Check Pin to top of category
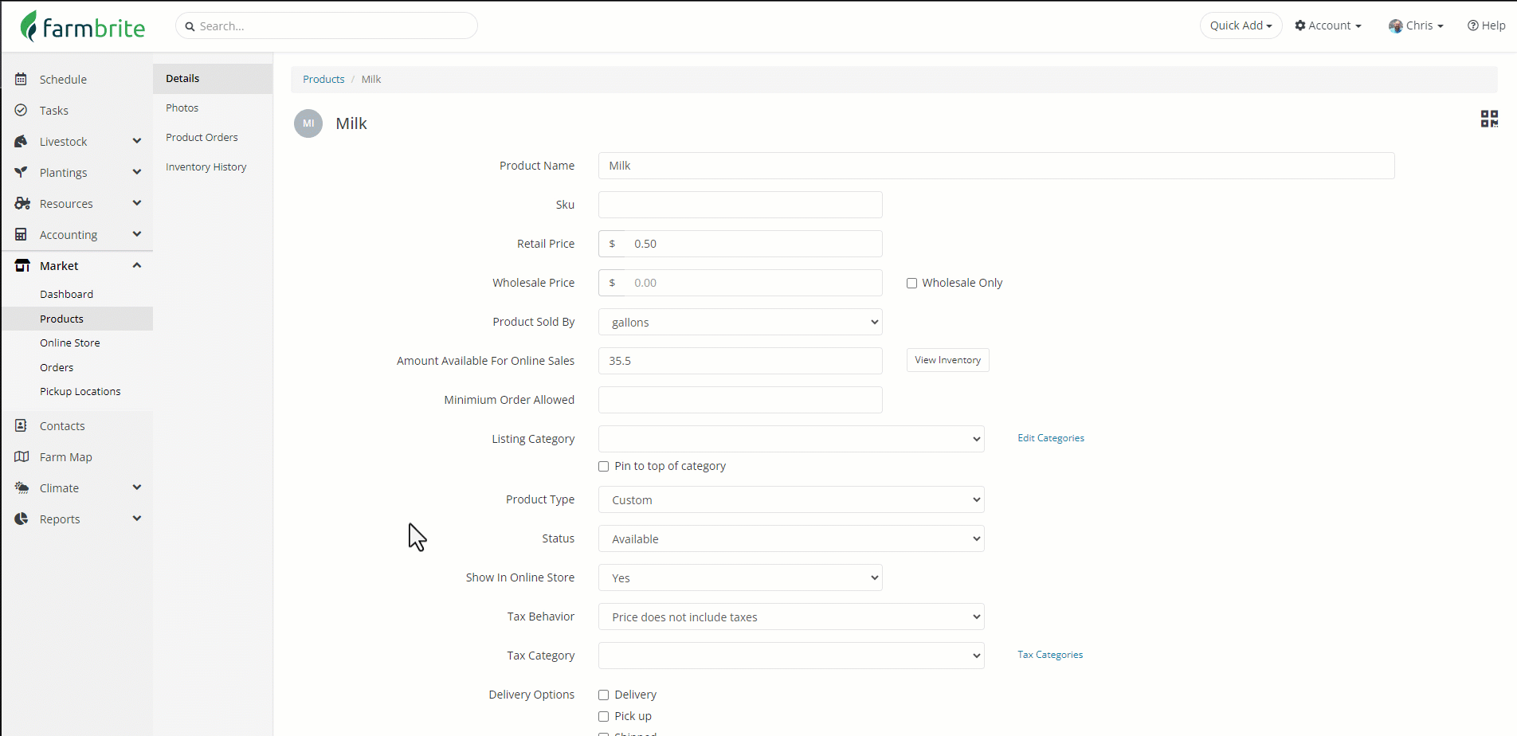This screenshot has height=736, width=1517. point(604,467)
